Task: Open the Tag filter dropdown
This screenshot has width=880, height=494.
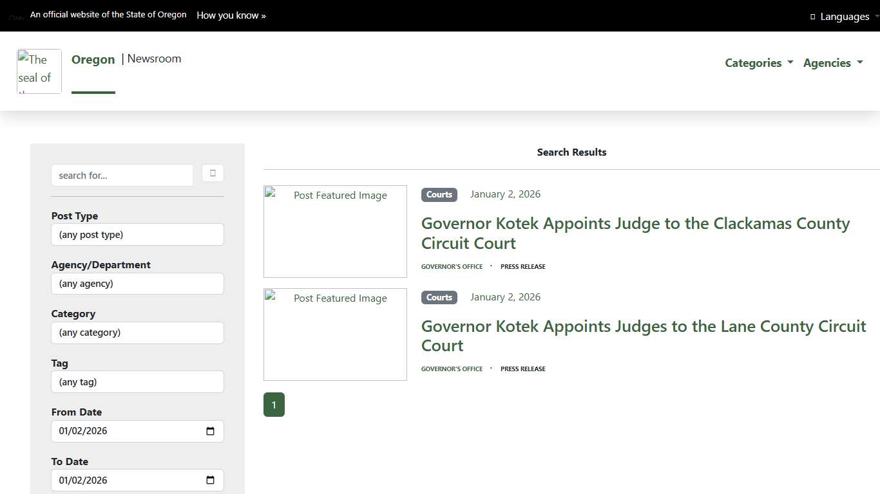Action: [x=137, y=382]
